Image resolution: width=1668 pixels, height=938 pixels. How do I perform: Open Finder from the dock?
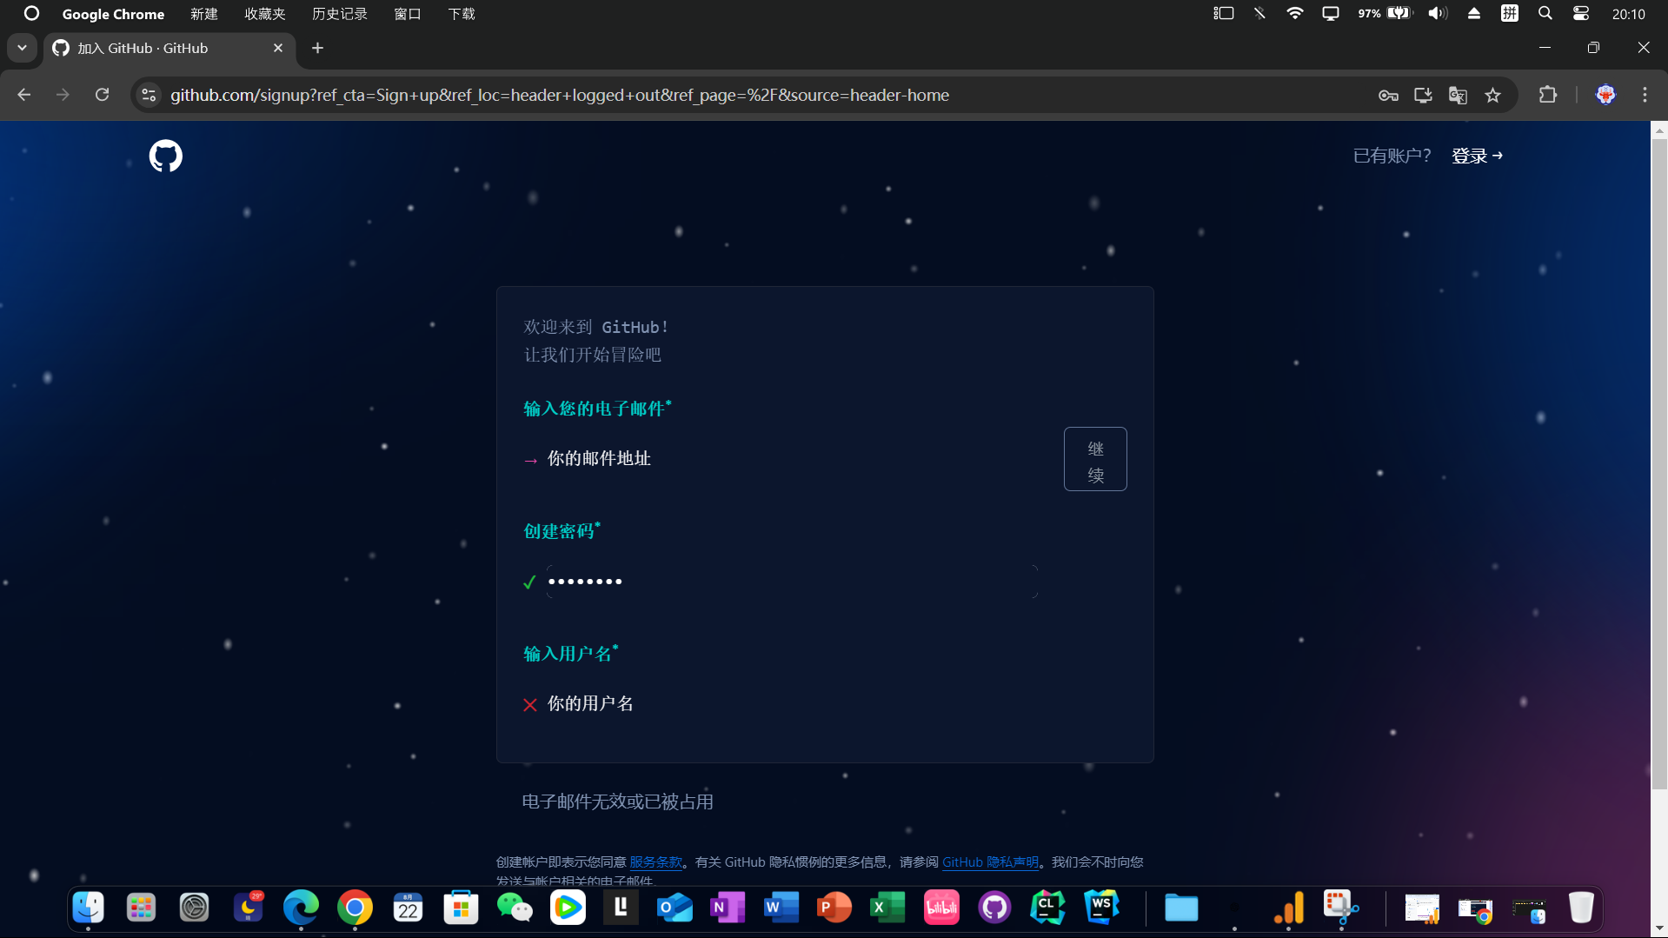(x=88, y=908)
